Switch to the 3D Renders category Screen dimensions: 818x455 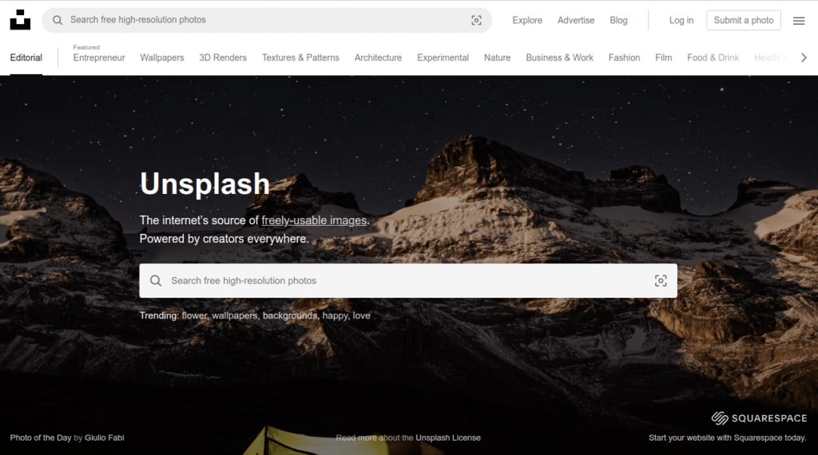tap(223, 57)
